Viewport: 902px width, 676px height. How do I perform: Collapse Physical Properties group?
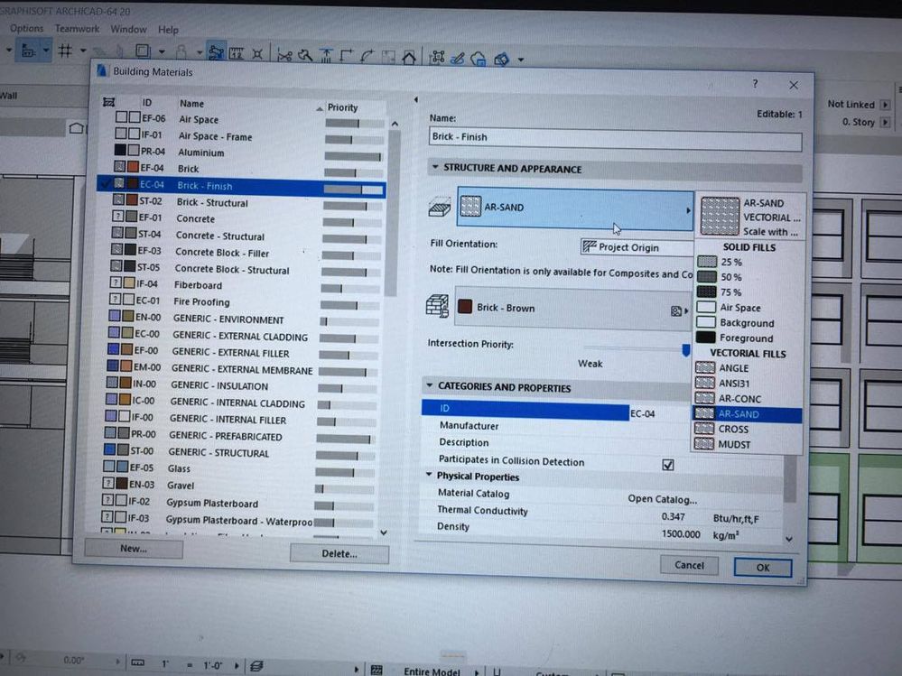[x=429, y=475]
